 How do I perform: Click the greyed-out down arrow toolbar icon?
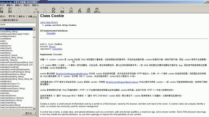coord(27,10)
